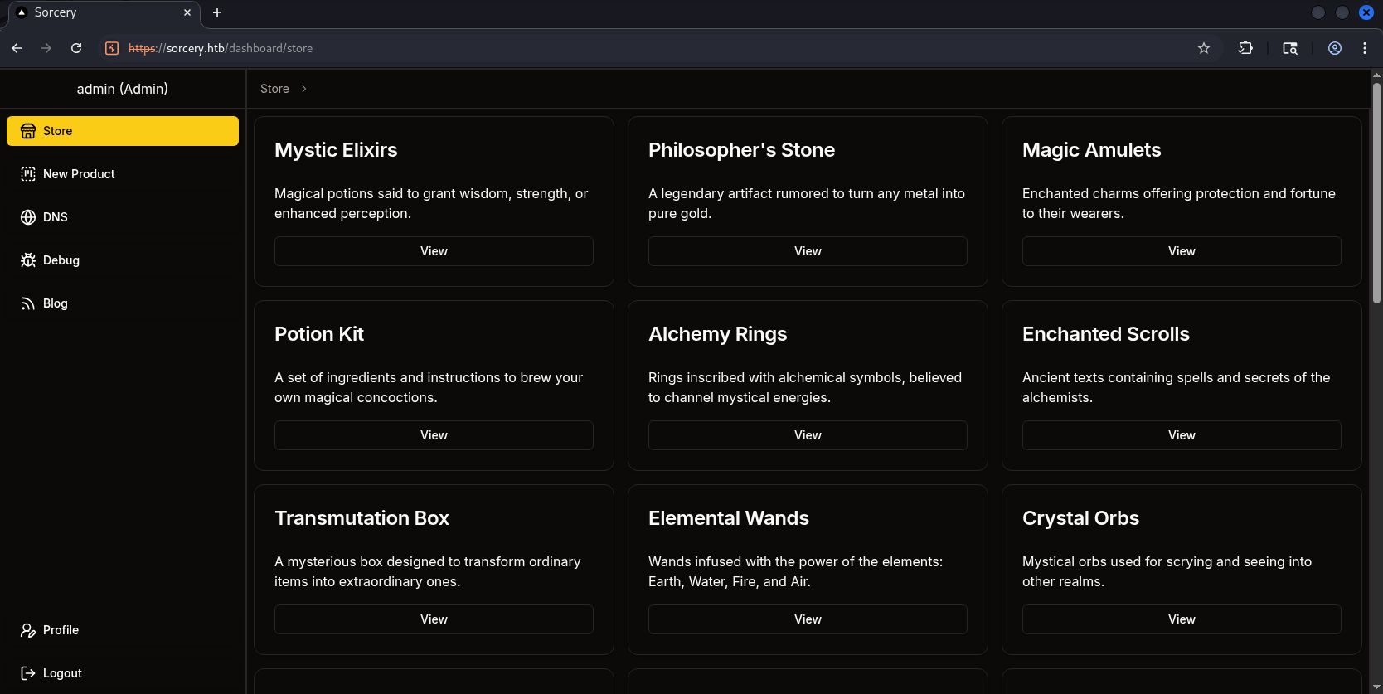
Task: Click the Store shop icon in sidebar
Action: coord(28,131)
